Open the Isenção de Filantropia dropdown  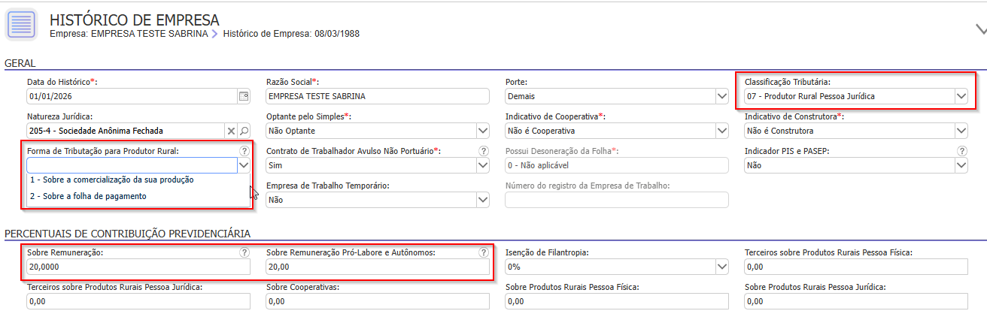pos(722,267)
